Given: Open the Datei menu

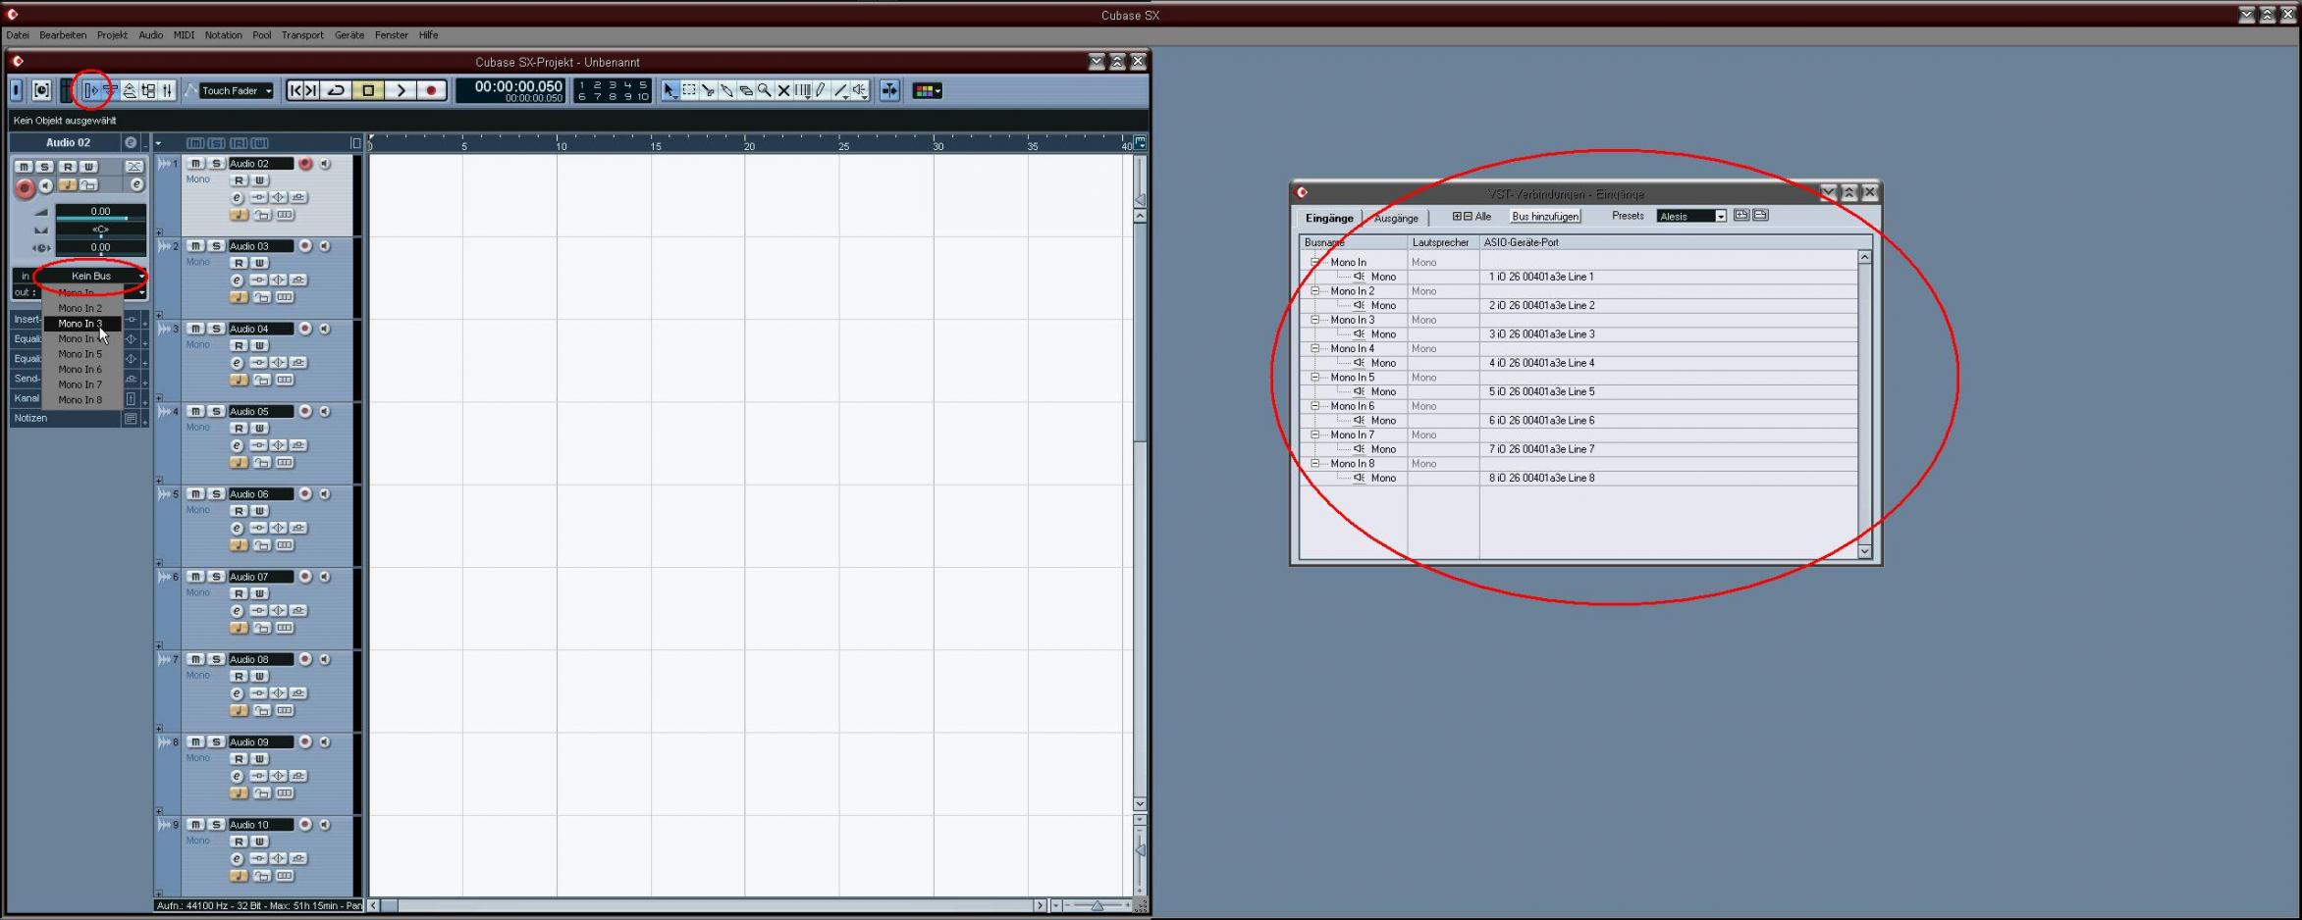Looking at the screenshot, I should (x=18, y=35).
